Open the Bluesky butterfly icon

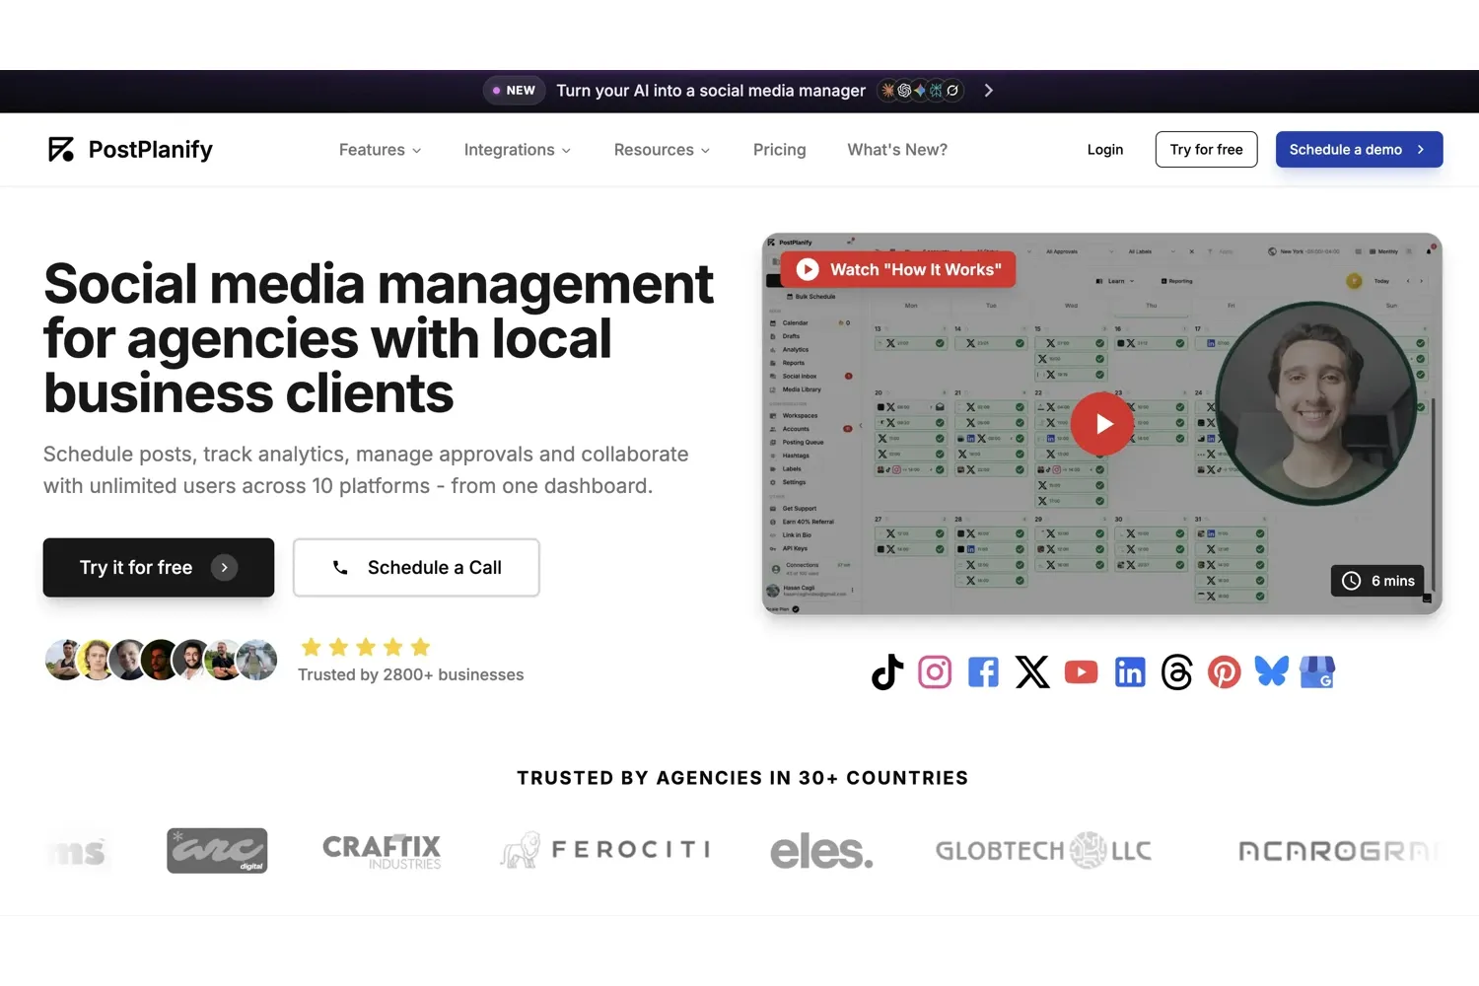point(1272,671)
